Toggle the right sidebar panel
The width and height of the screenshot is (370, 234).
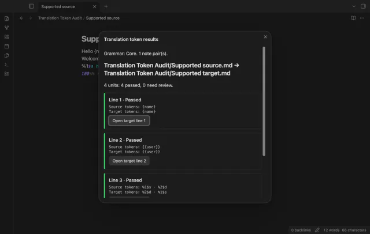pos(363,6)
